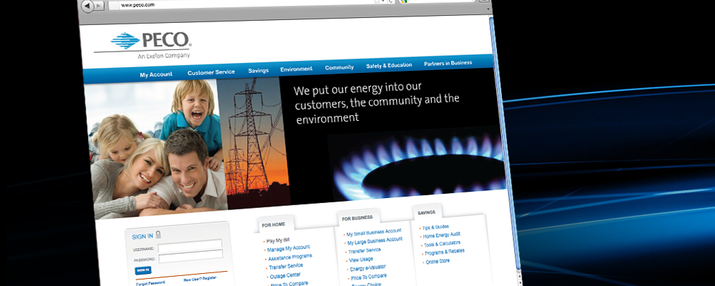This screenshot has height=286, width=715.
Task: Click the www.peco.com address bar
Action: (242, 4)
